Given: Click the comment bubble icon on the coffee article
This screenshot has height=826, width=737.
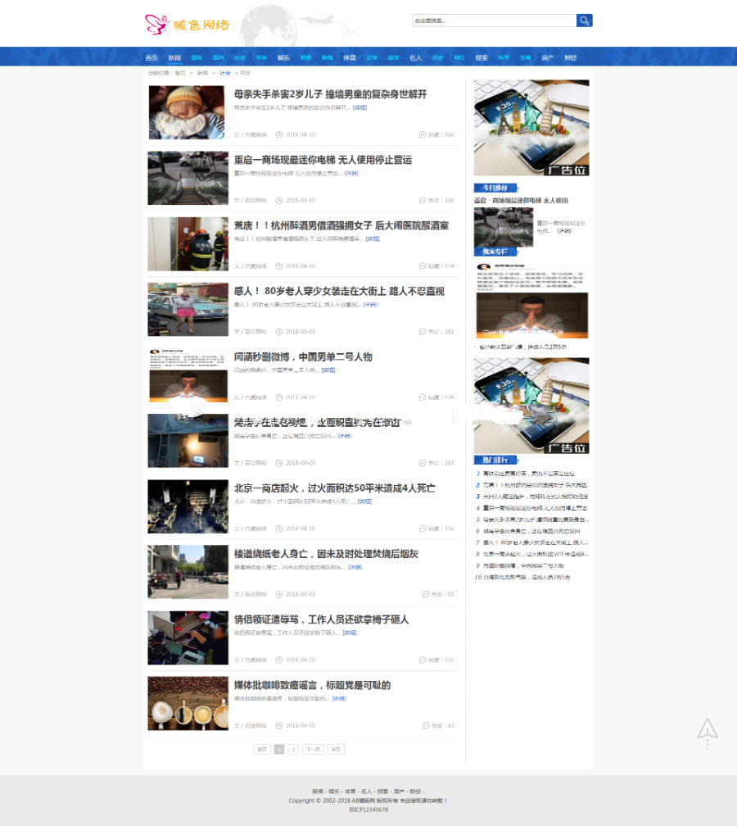Looking at the screenshot, I should click(x=426, y=725).
